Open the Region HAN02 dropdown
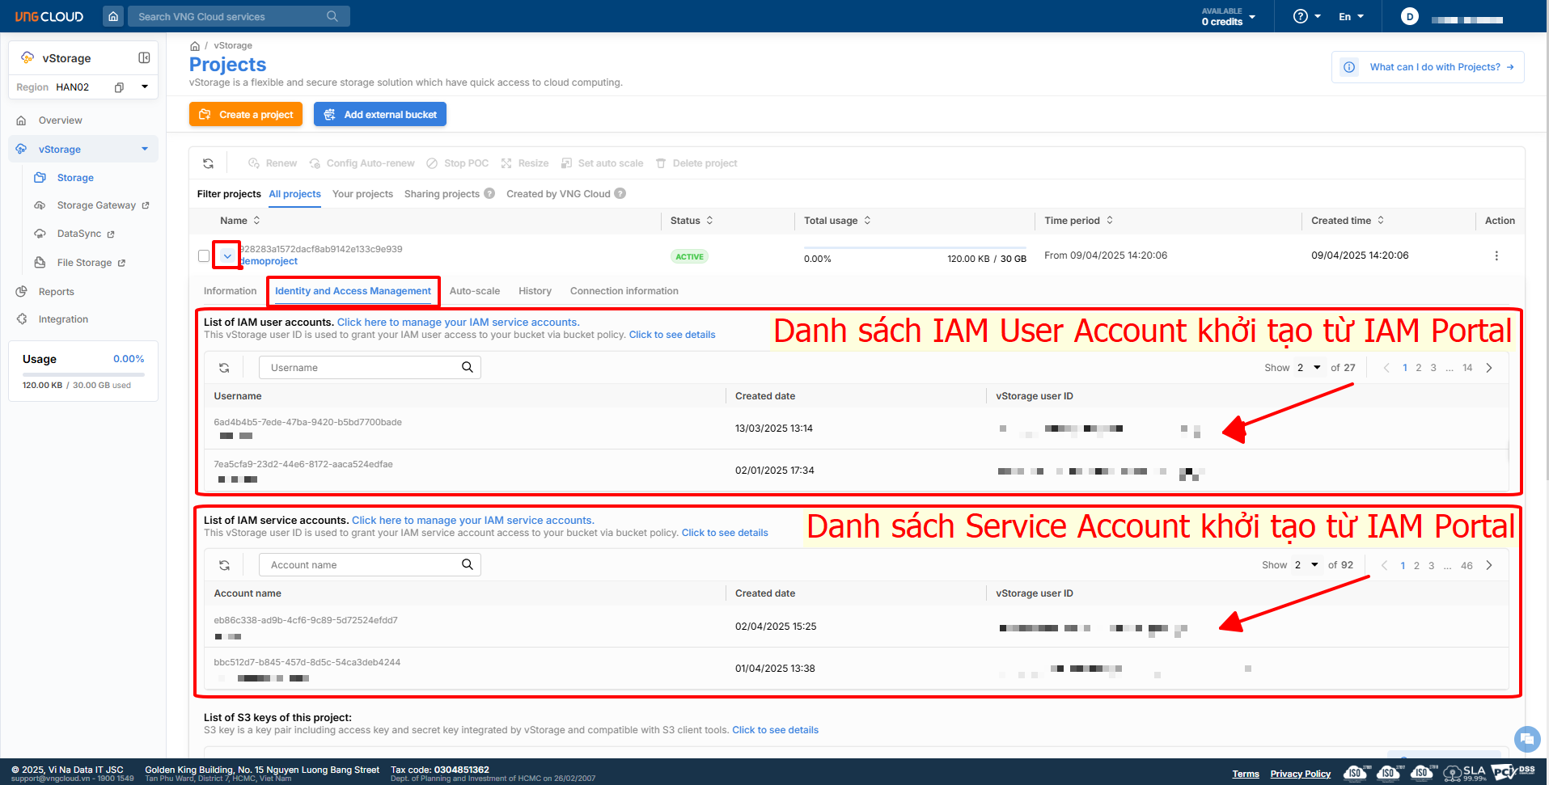 145,87
